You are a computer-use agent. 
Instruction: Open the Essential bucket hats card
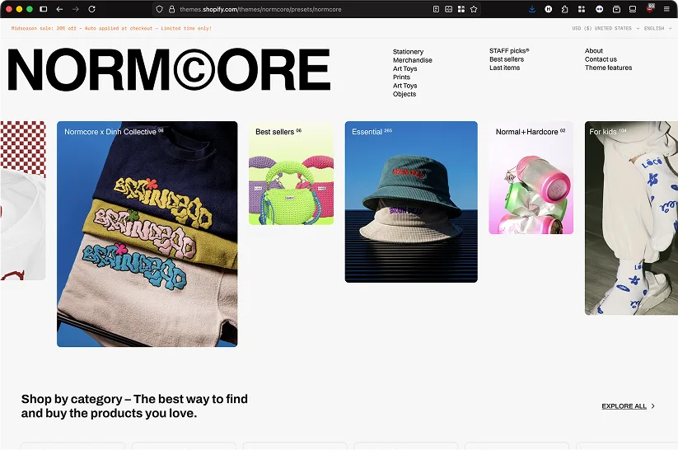411,202
